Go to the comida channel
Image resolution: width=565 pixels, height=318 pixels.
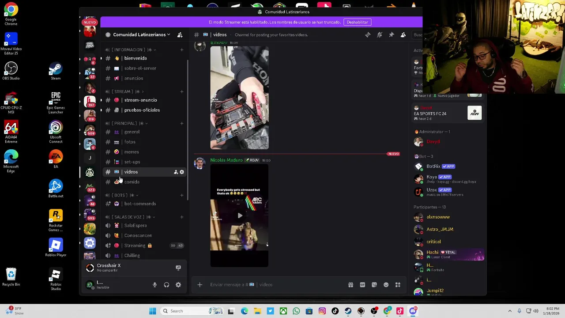(144, 182)
